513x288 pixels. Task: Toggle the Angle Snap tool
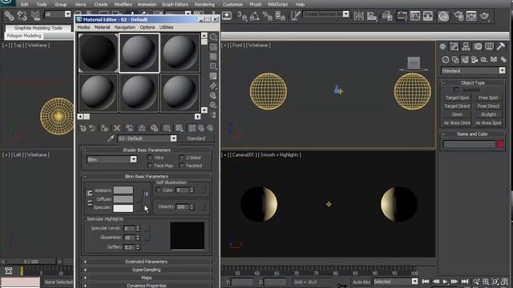(255, 16)
